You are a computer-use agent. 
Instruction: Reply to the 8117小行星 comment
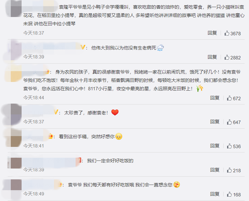tap(215, 98)
